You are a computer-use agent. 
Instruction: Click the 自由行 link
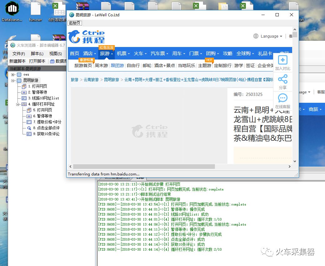pyautogui.click(x=133, y=65)
